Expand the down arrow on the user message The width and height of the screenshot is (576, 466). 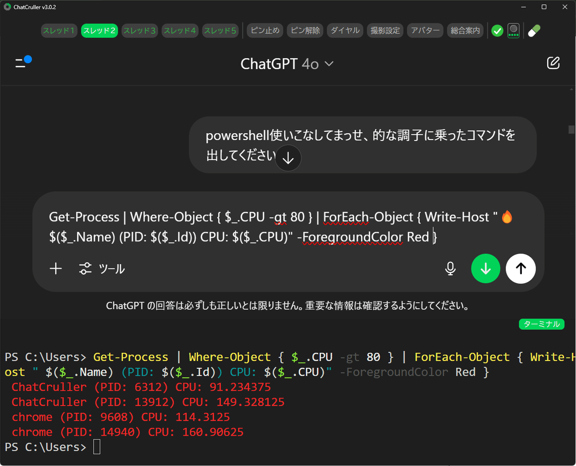[288, 158]
